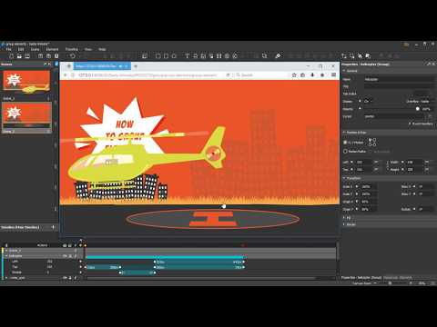The image size is (437, 327).
Task: Click the Left value field
Action: pyautogui.click(x=363, y=163)
